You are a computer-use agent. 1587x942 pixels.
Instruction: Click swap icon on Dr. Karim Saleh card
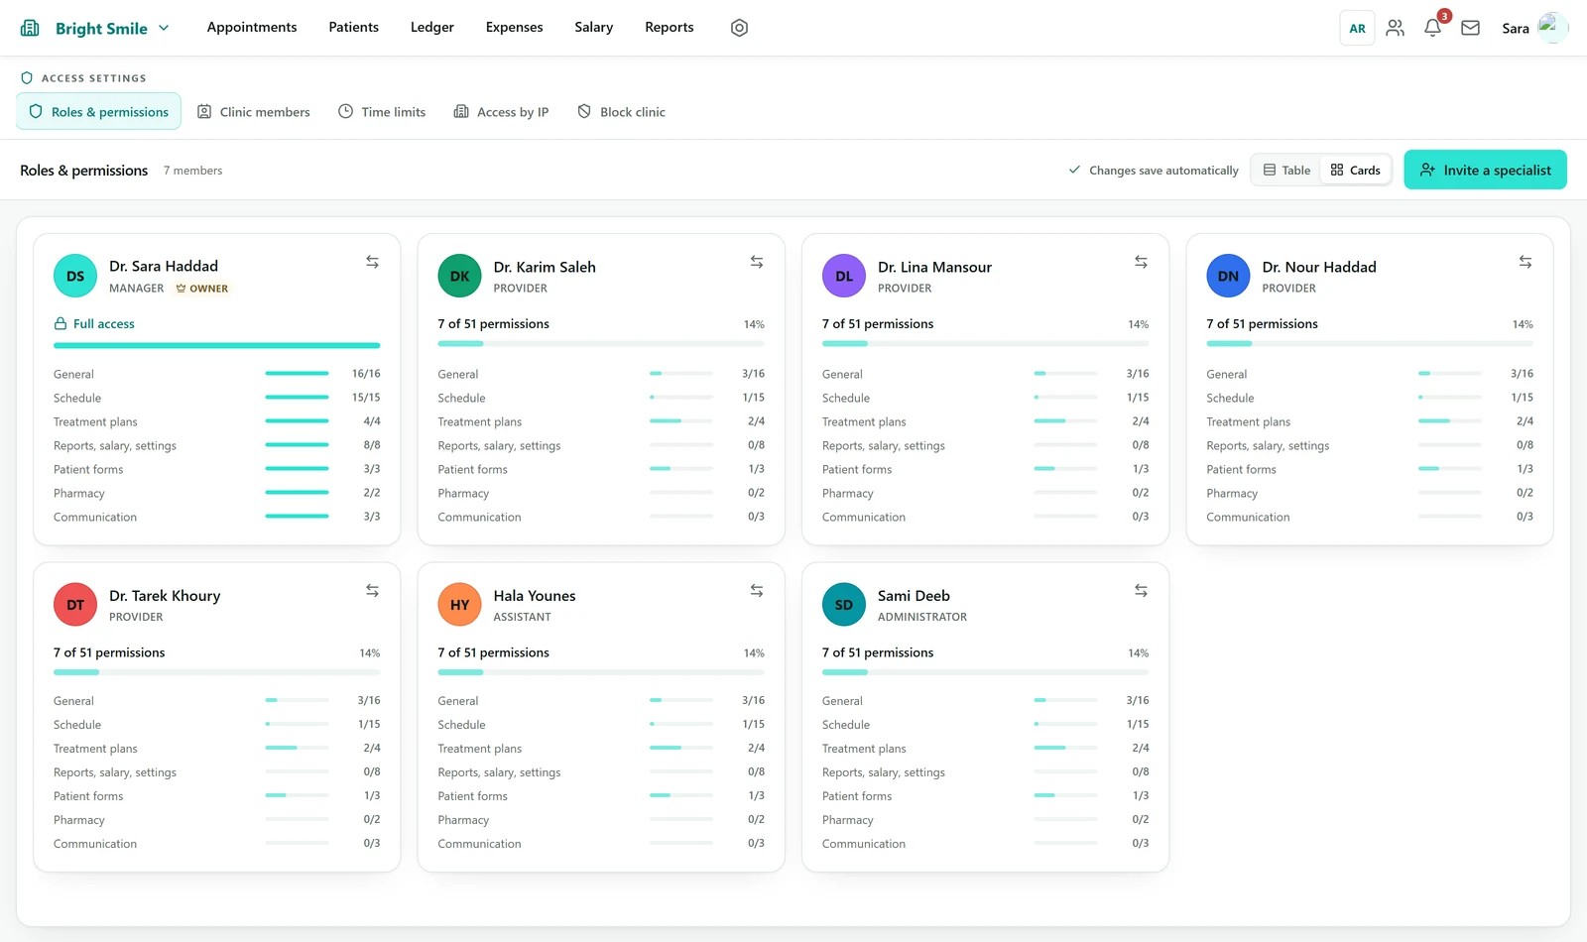click(x=757, y=262)
